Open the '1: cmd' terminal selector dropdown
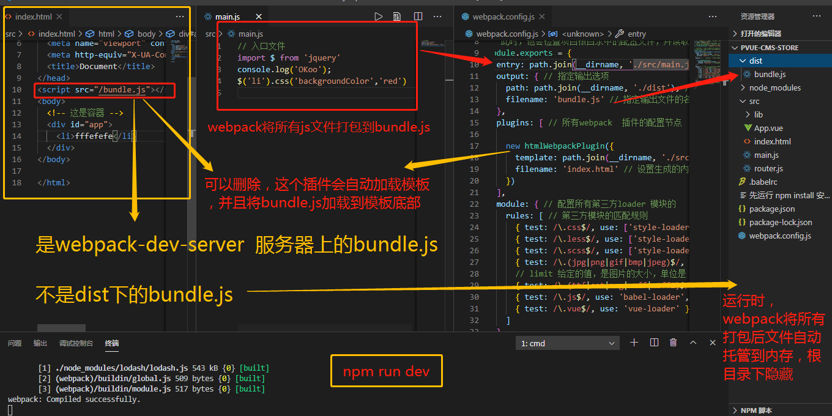 tap(567, 343)
